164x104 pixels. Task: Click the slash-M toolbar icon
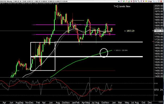[x=149, y=1]
